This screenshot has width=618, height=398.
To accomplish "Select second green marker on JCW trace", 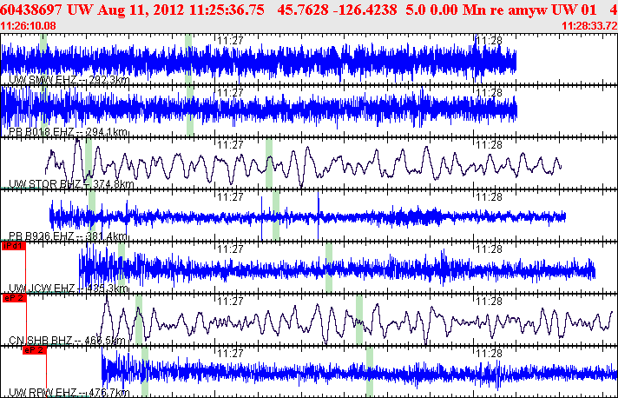I will coord(329,267).
